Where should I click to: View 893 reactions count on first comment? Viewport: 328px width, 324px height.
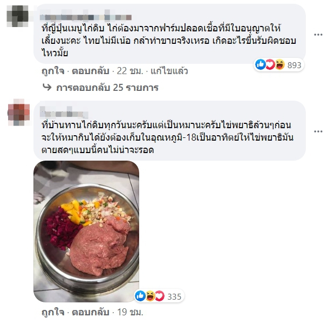[x=294, y=65]
